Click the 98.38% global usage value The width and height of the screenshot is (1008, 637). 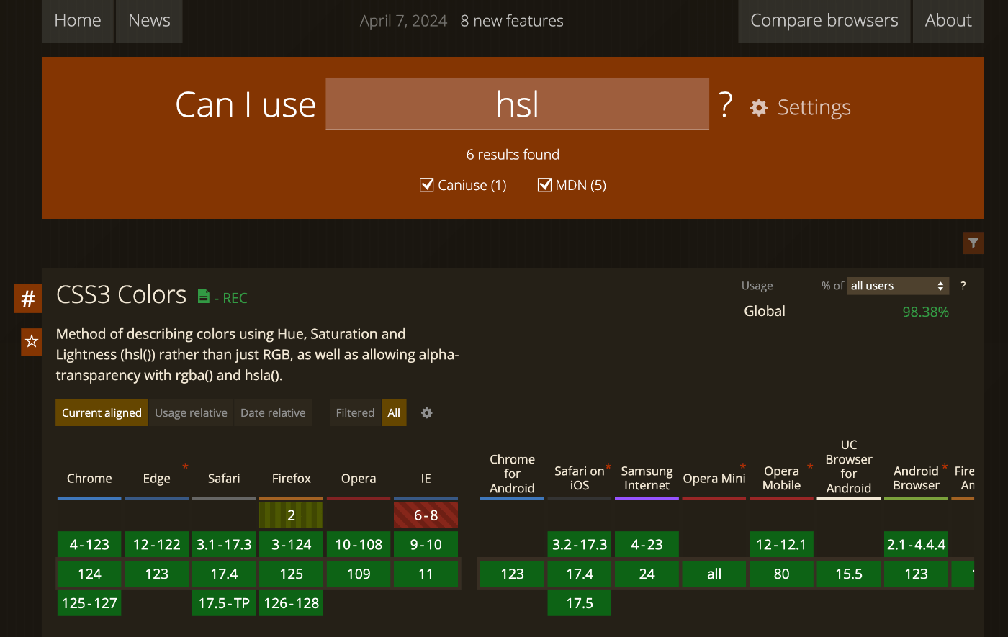coord(925,312)
